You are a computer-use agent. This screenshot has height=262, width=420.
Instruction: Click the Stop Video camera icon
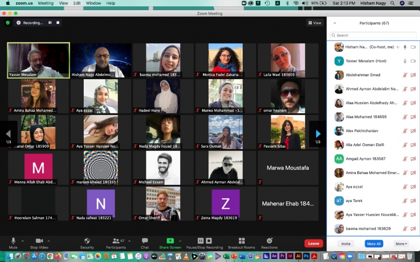(39, 240)
